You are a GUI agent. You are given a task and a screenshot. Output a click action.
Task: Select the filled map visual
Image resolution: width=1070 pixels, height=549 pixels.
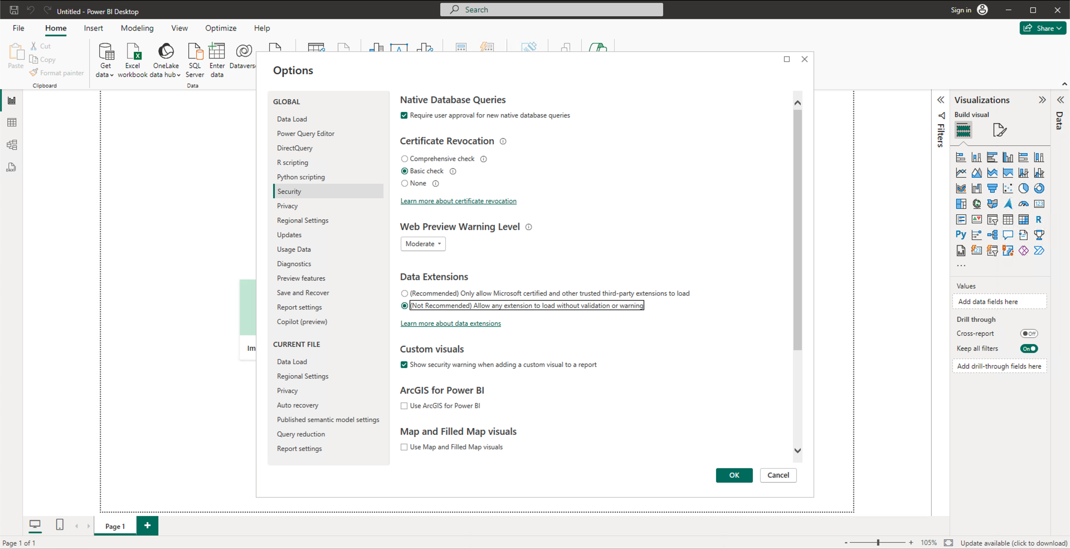(992, 204)
